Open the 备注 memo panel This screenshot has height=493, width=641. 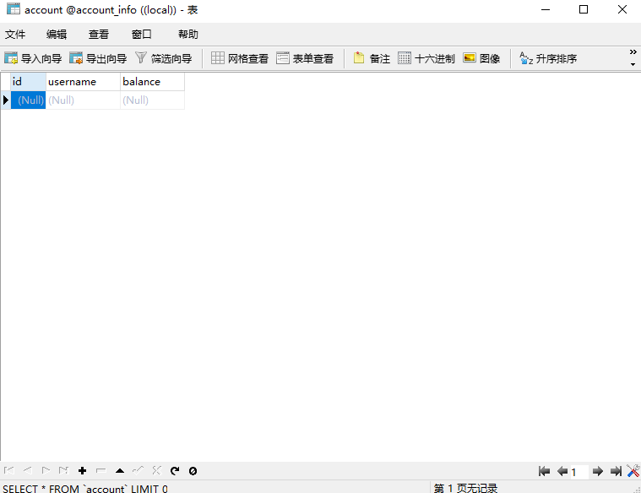(x=372, y=58)
